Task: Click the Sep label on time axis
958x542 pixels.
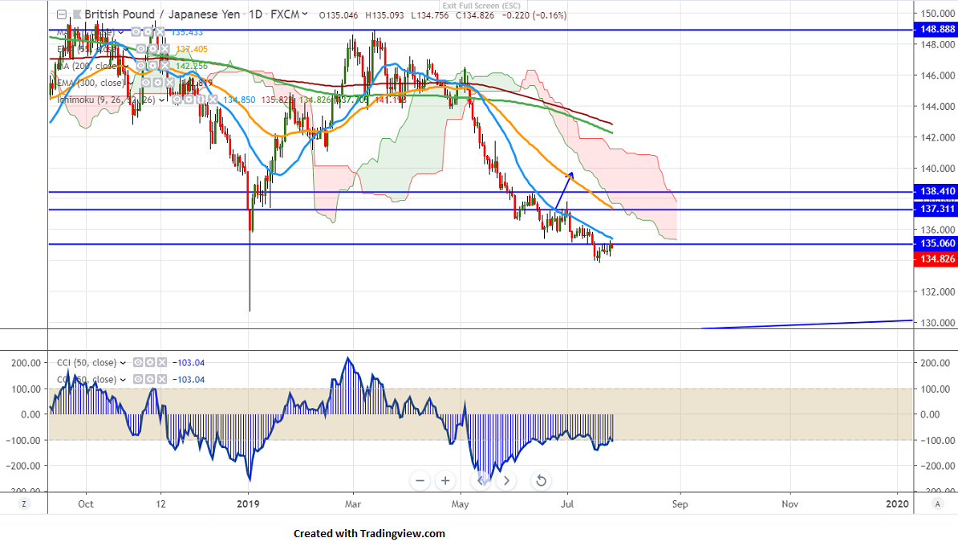Action: [680, 504]
